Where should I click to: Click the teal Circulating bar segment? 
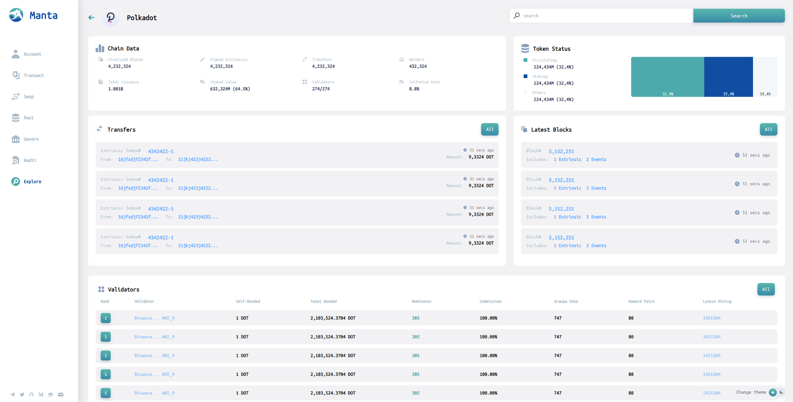667,77
